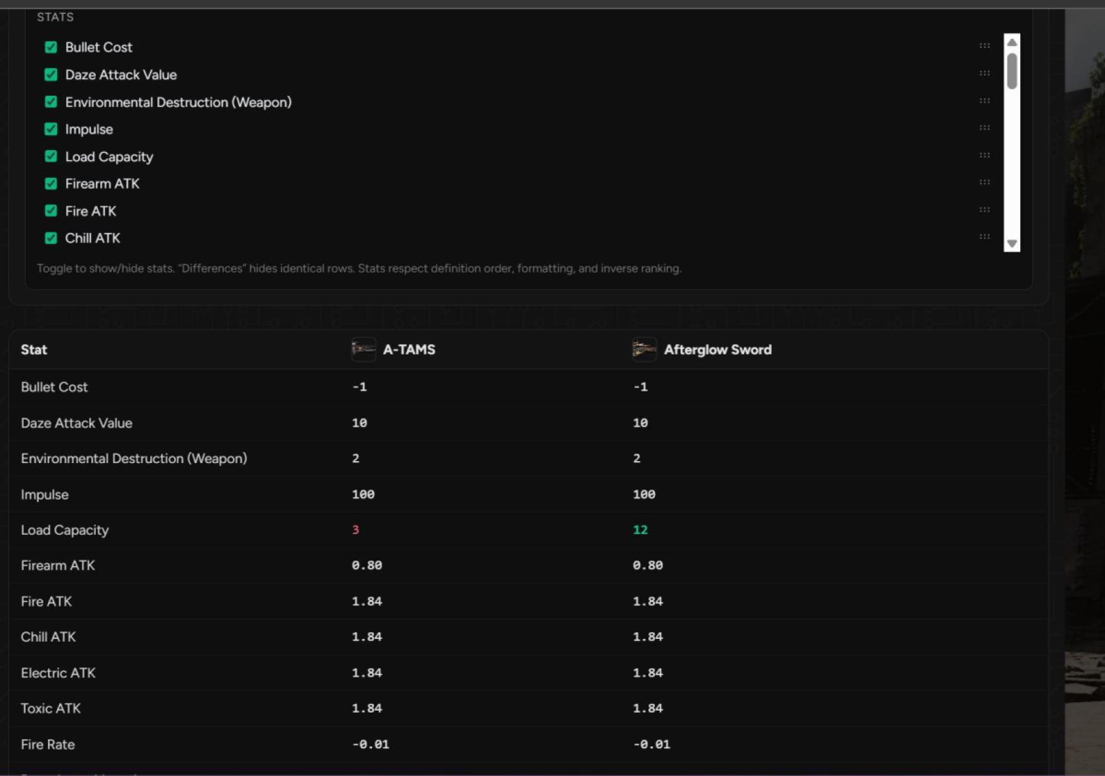Uncheck the Impulse stat
Image resolution: width=1105 pixels, height=776 pixels.
tap(51, 129)
